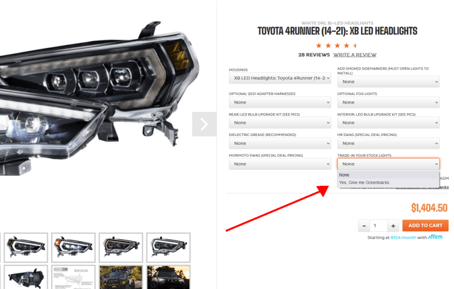This screenshot has width=454, height=289.
Task: Click the star rating icons
Action: click(x=337, y=45)
